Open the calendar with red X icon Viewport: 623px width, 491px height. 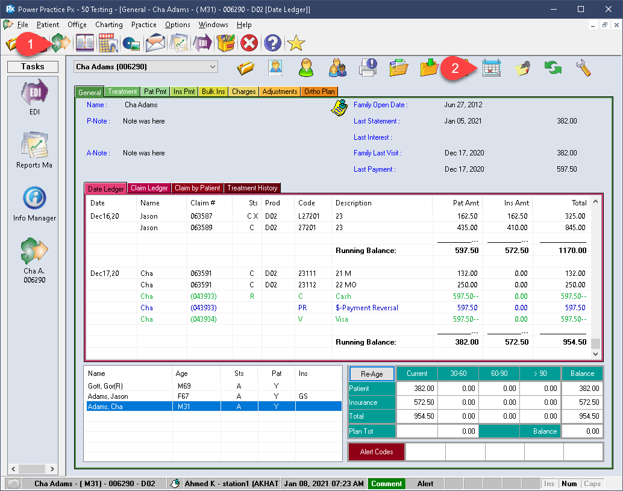(492, 67)
